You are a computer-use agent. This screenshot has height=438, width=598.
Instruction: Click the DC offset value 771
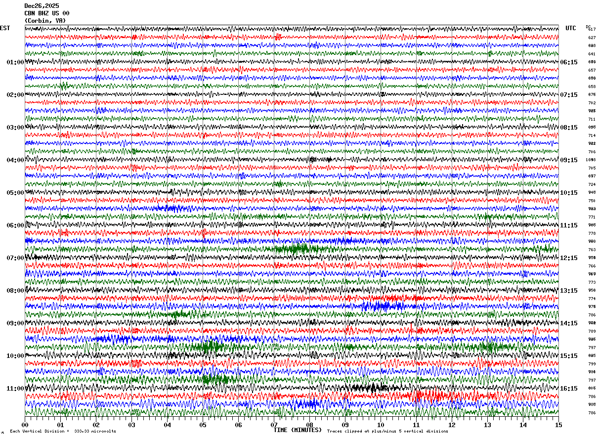(592, 217)
